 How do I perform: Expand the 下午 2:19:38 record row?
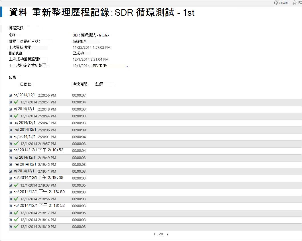[10, 178]
